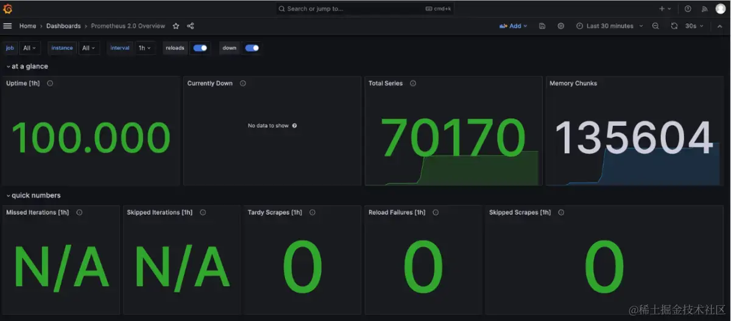Open the instance variable All dropdown
Screen dimensions: 731x321
point(89,48)
